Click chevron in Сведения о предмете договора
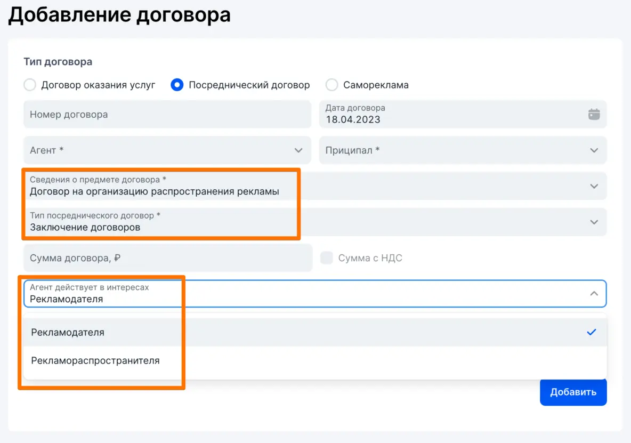631x443 pixels. point(594,186)
